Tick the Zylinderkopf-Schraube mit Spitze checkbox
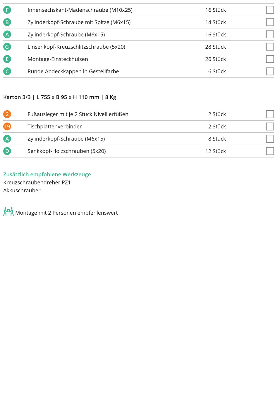The image size is (278, 409). click(x=270, y=22)
